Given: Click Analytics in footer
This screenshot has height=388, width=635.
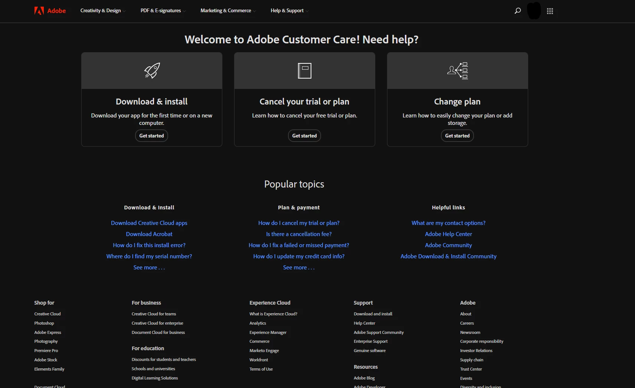Looking at the screenshot, I should 258,323.
